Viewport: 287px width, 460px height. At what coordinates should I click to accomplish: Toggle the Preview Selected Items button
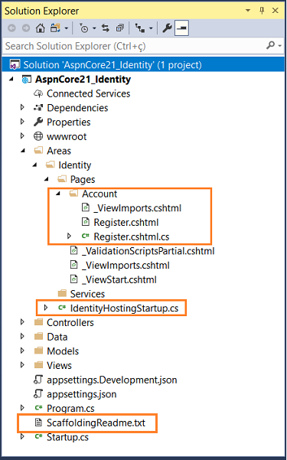click(x=181, y=28)
